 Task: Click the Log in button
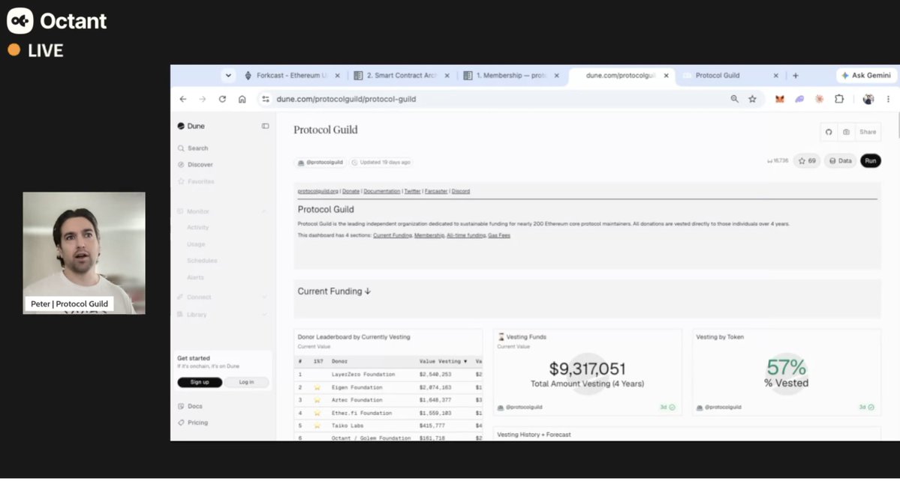coord(246,383)
